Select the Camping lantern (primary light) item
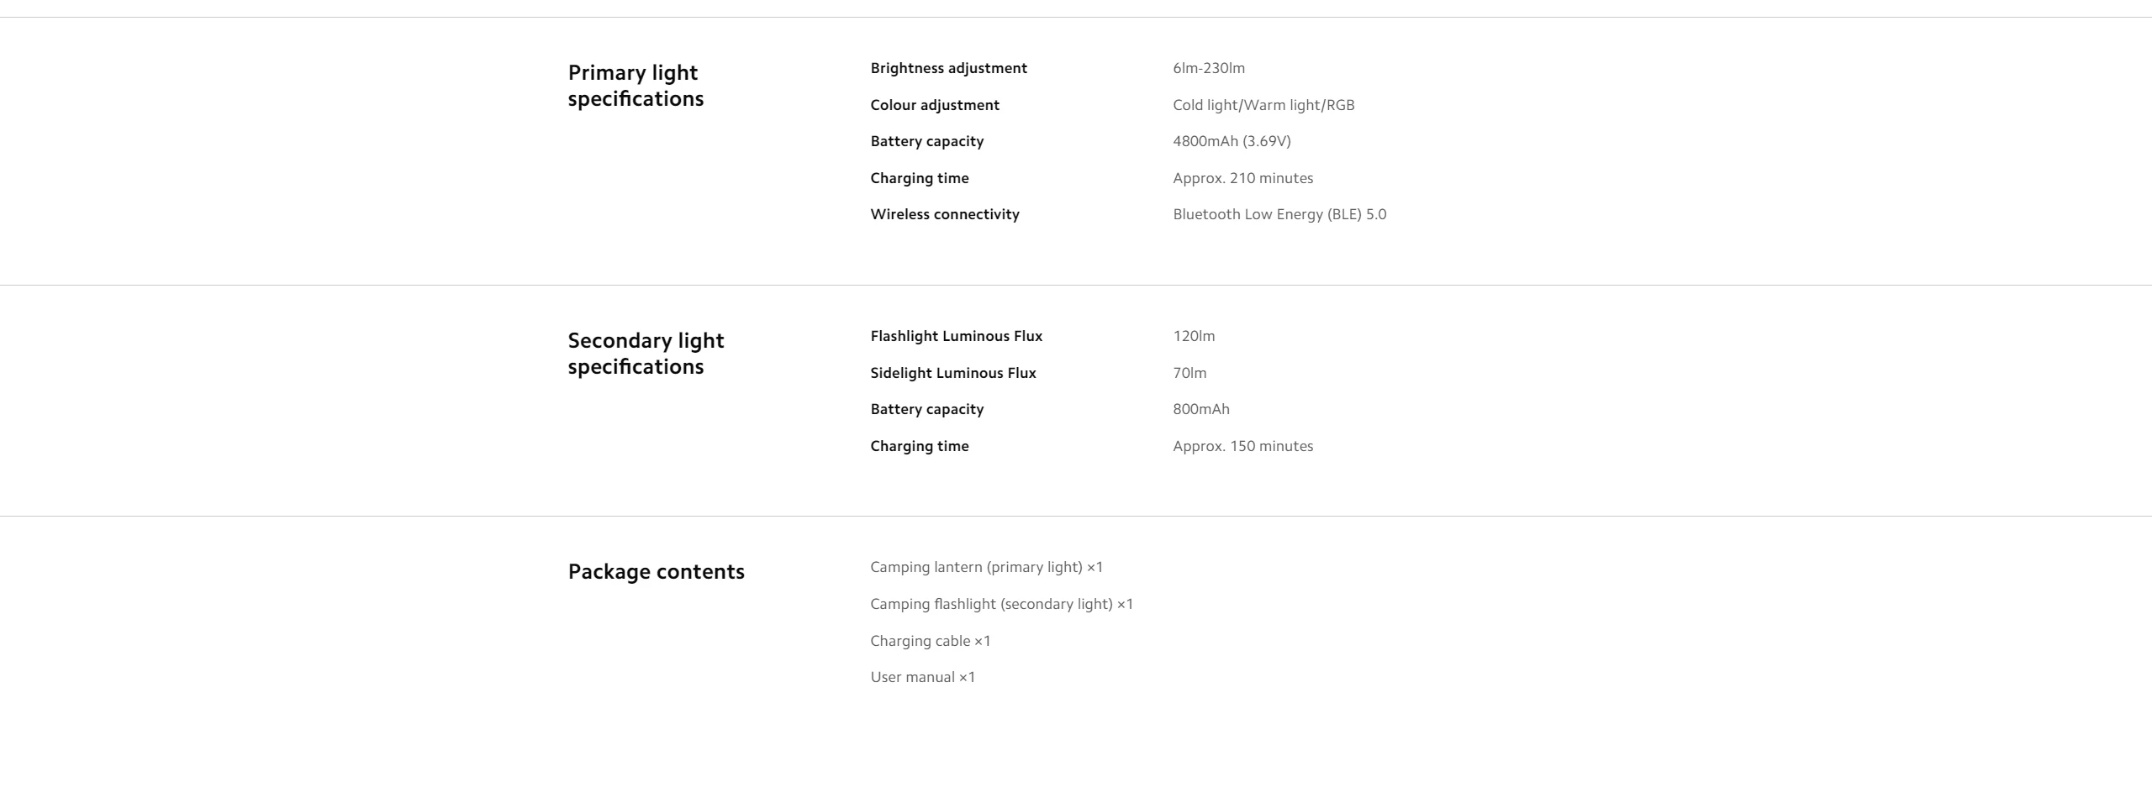The height and width of the screenshot is (803, 2152). click(986, 567)
